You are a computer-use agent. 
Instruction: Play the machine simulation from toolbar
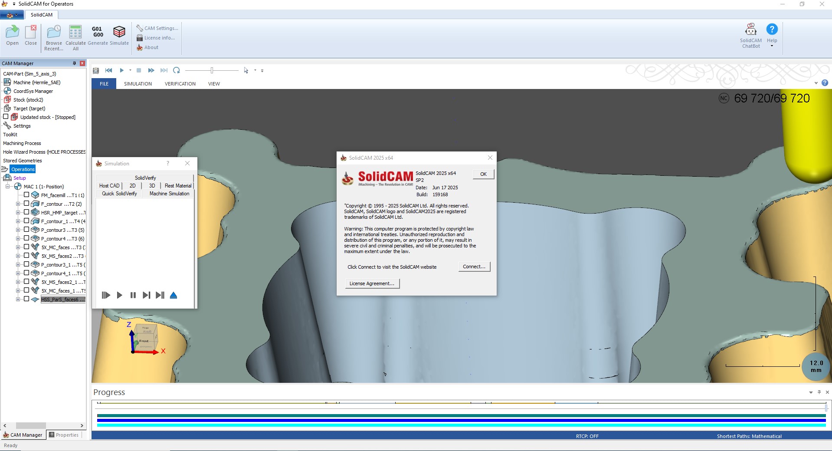pyautogui.click(x=122, y=70)
